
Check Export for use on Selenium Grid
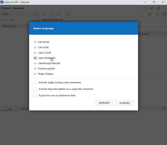coord(35,95)
